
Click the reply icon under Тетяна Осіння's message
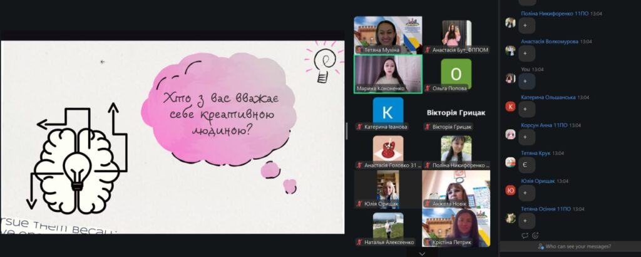click(x=525, y=236)
